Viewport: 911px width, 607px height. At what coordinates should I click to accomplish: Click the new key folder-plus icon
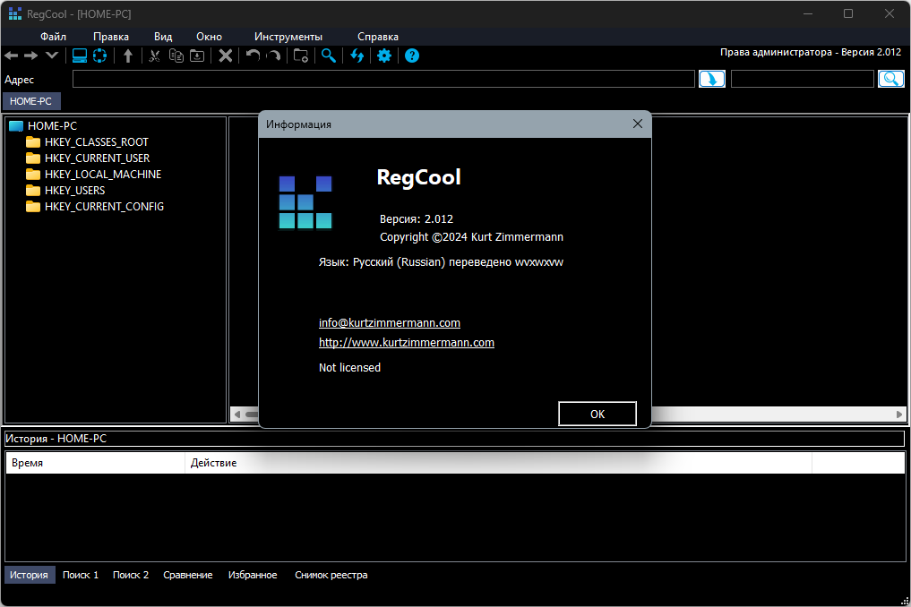tap(300, 56)
